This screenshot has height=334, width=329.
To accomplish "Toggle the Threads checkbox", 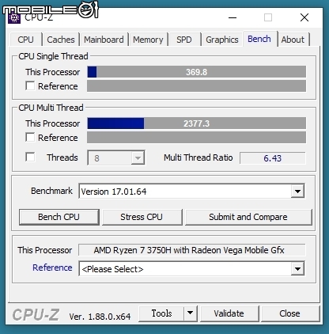I will pyautogui.click(x=30, y=157).
